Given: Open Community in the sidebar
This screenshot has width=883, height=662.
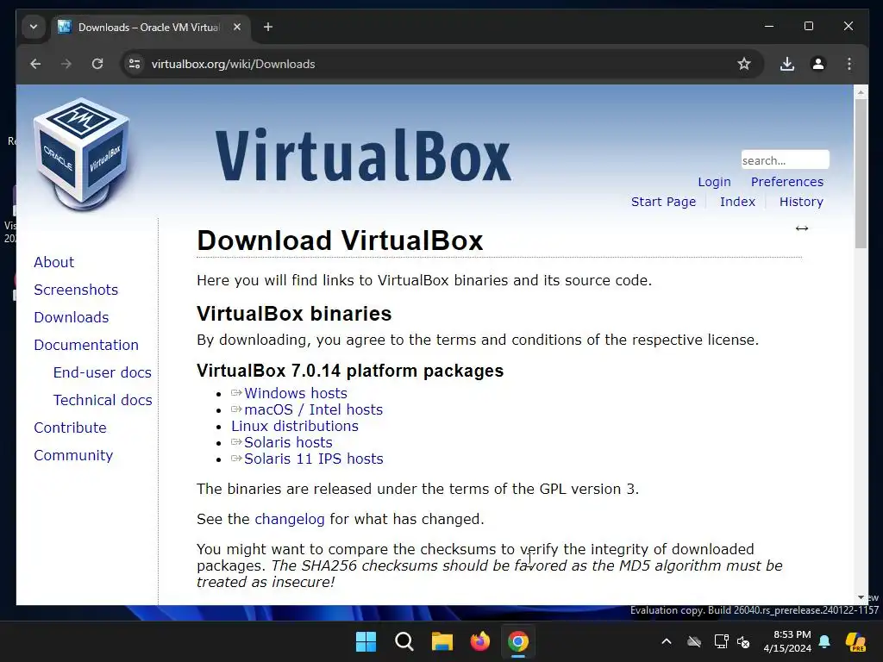Looking at the screenshot, I should (73, 455).
